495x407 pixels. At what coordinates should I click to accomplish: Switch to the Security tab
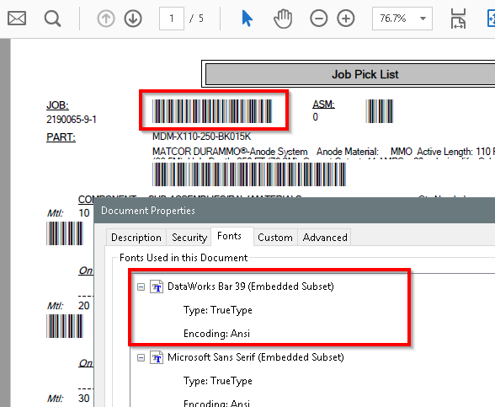pyautogui.click(x=189, y=238)
